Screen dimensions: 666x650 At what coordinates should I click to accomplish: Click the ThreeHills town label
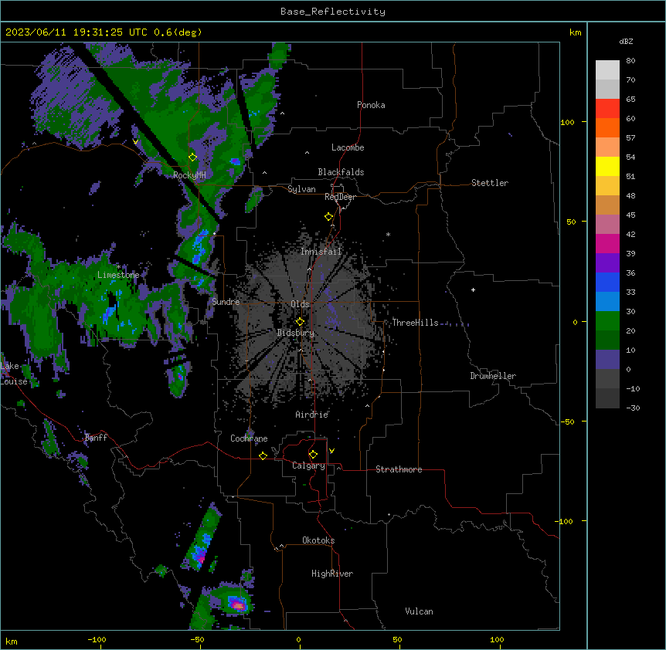tap(415, 323)
